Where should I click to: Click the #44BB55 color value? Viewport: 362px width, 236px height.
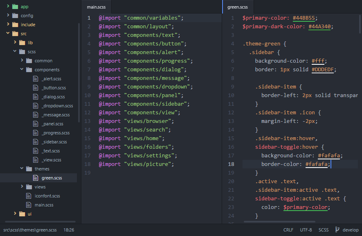[x=304, y=18]
